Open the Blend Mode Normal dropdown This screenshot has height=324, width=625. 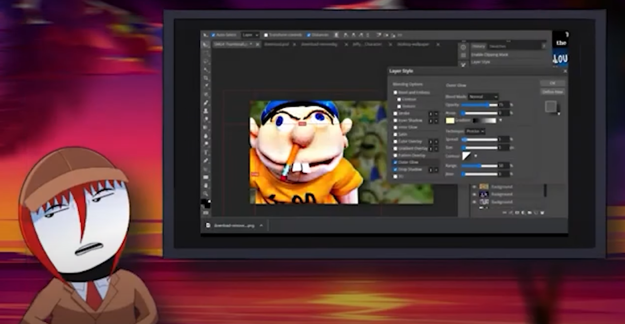click(483, 97)
